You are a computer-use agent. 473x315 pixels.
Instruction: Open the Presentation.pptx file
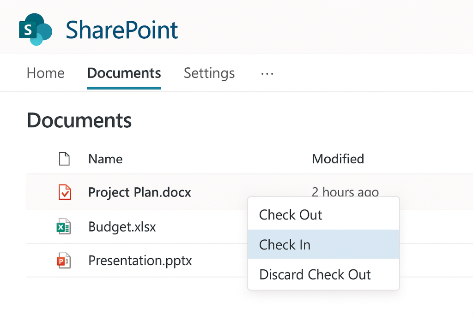[x=140, y=261]
